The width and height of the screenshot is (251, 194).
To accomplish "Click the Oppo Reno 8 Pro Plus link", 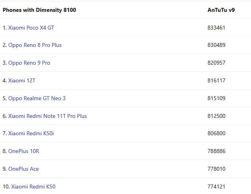I will click(35, 45).
